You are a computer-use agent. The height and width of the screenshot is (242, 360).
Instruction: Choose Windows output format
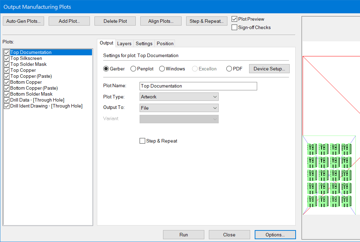[x=162, y=69]
